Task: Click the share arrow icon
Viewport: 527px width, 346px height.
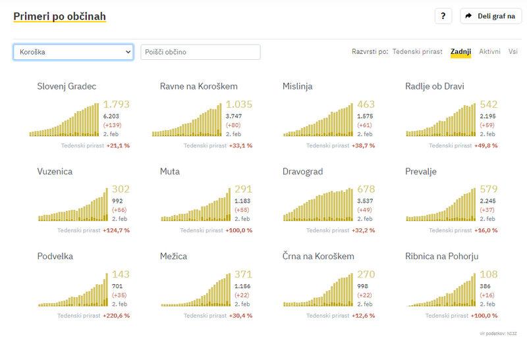Action: click(x=468, y=16)
